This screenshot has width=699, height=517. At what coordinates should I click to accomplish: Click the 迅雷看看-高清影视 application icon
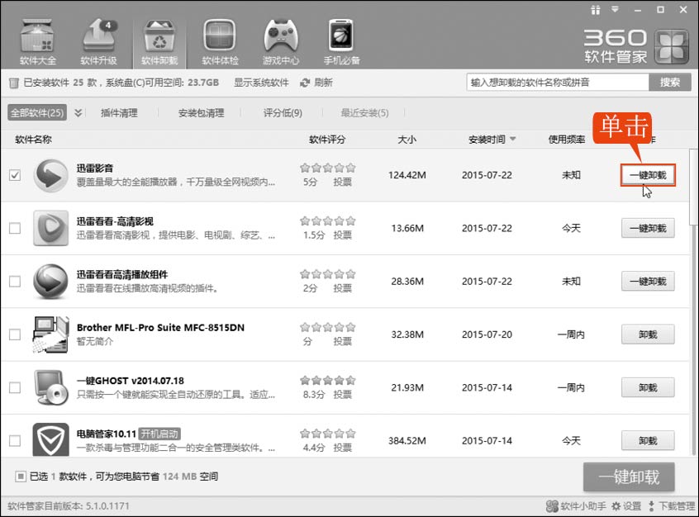51,228
